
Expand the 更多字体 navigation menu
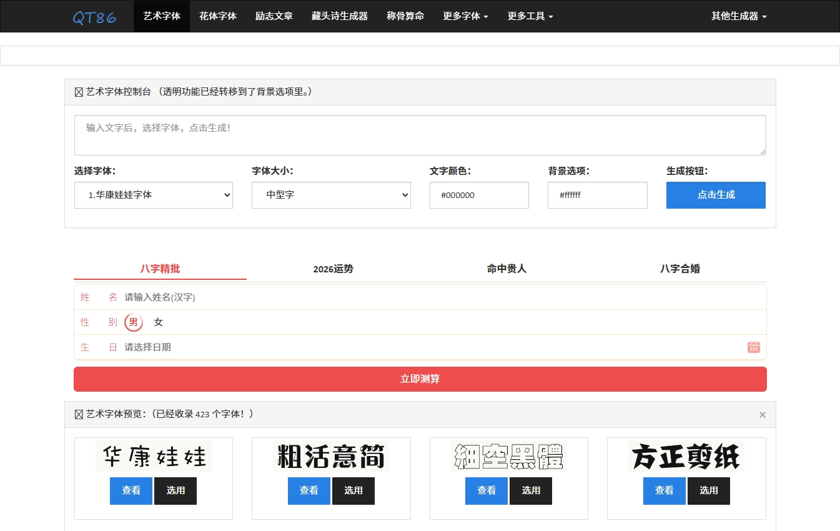(x=465, y=16)
